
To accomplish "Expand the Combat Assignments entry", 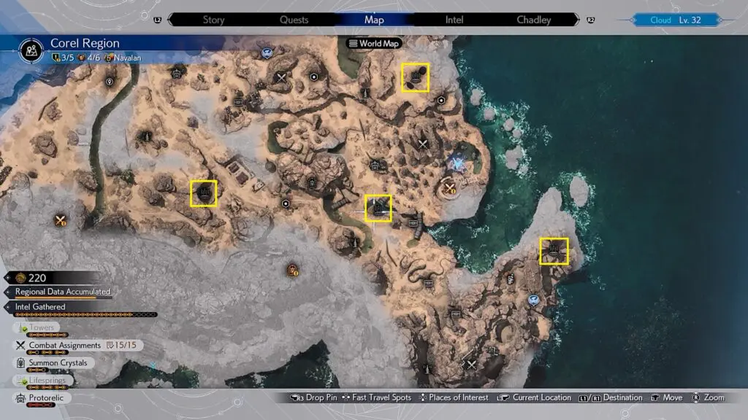I will (x=64, y=346).
